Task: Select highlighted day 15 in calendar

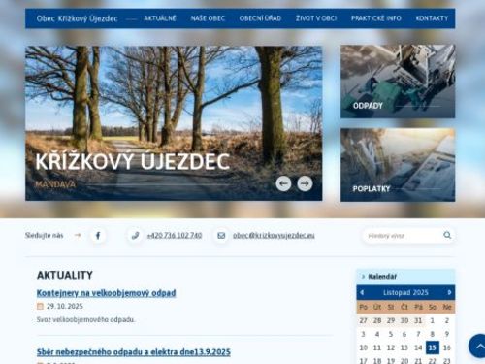Action: (x=433, y=347)
